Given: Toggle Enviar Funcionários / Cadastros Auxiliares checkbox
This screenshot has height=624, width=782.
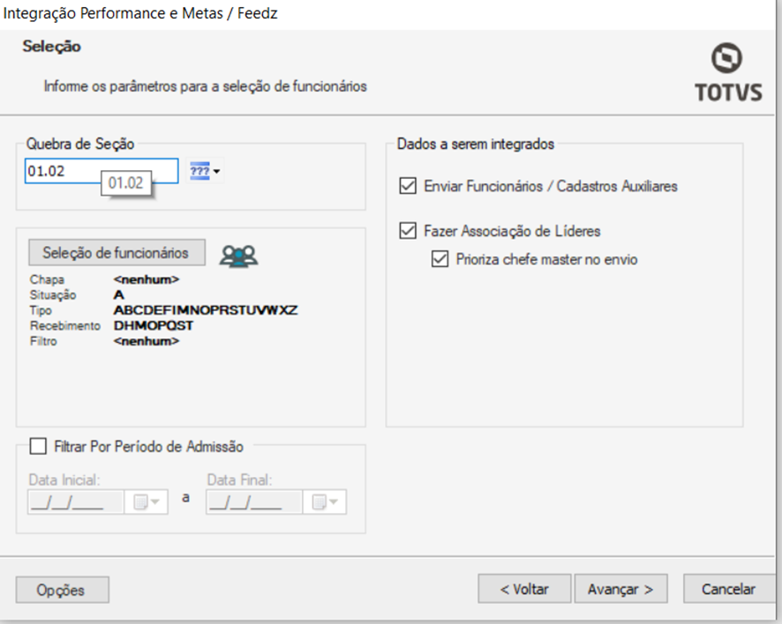Looking at the screenshot, I should coord(408,186).
